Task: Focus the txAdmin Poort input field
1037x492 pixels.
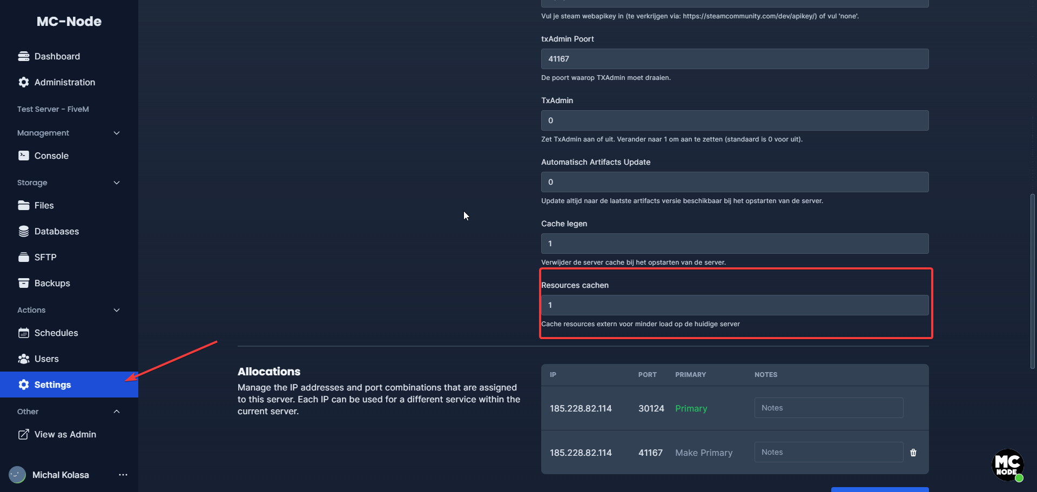Action: coord(735,59)
